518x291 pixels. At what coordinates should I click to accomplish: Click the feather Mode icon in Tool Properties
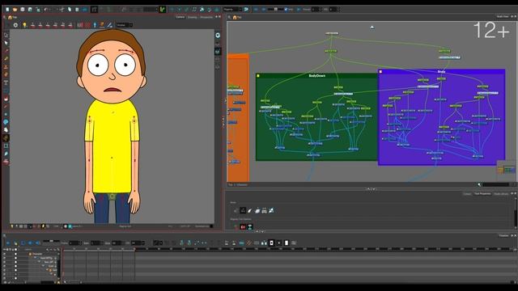(250, 210)
